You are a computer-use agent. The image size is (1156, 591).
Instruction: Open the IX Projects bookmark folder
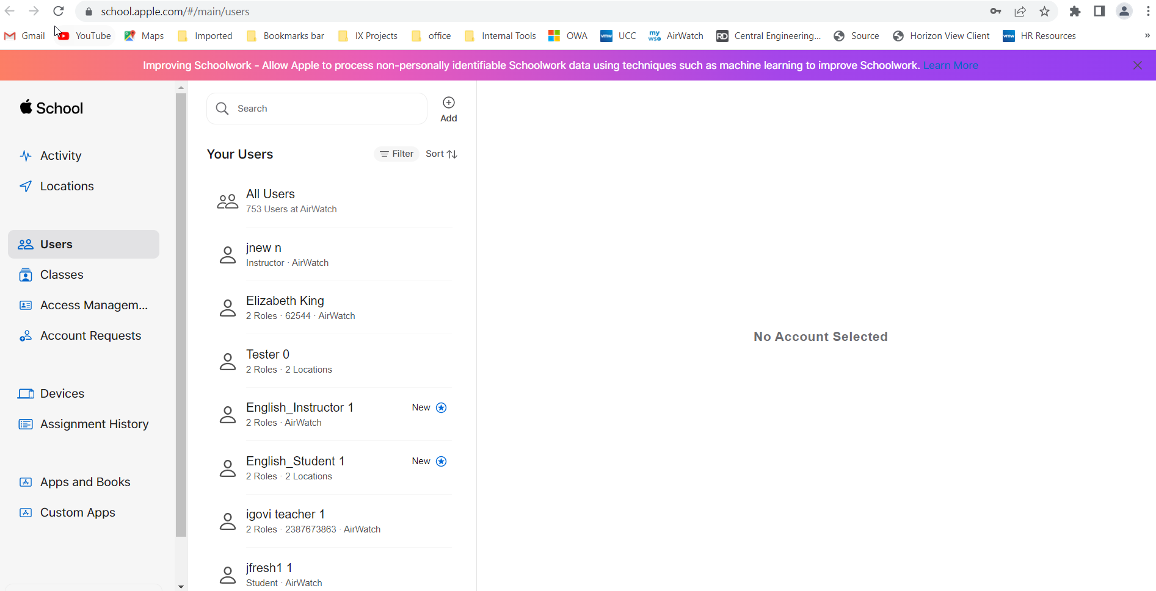tap(368, 36)
